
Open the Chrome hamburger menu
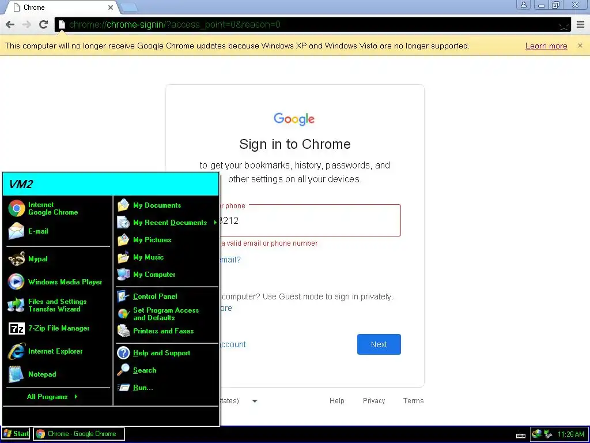pyautogui.click(x=581, y=25)
